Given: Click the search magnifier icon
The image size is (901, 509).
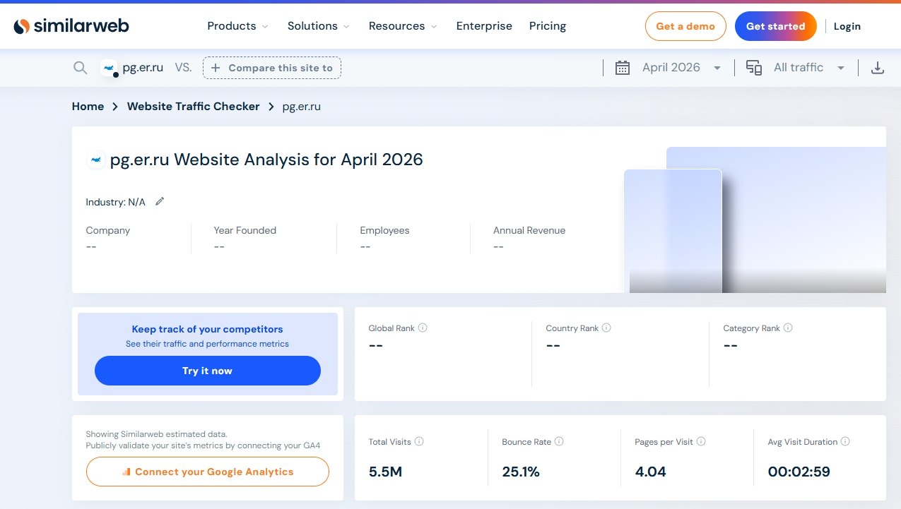Looking at the screenshot, I should click(x=81, y=68).
